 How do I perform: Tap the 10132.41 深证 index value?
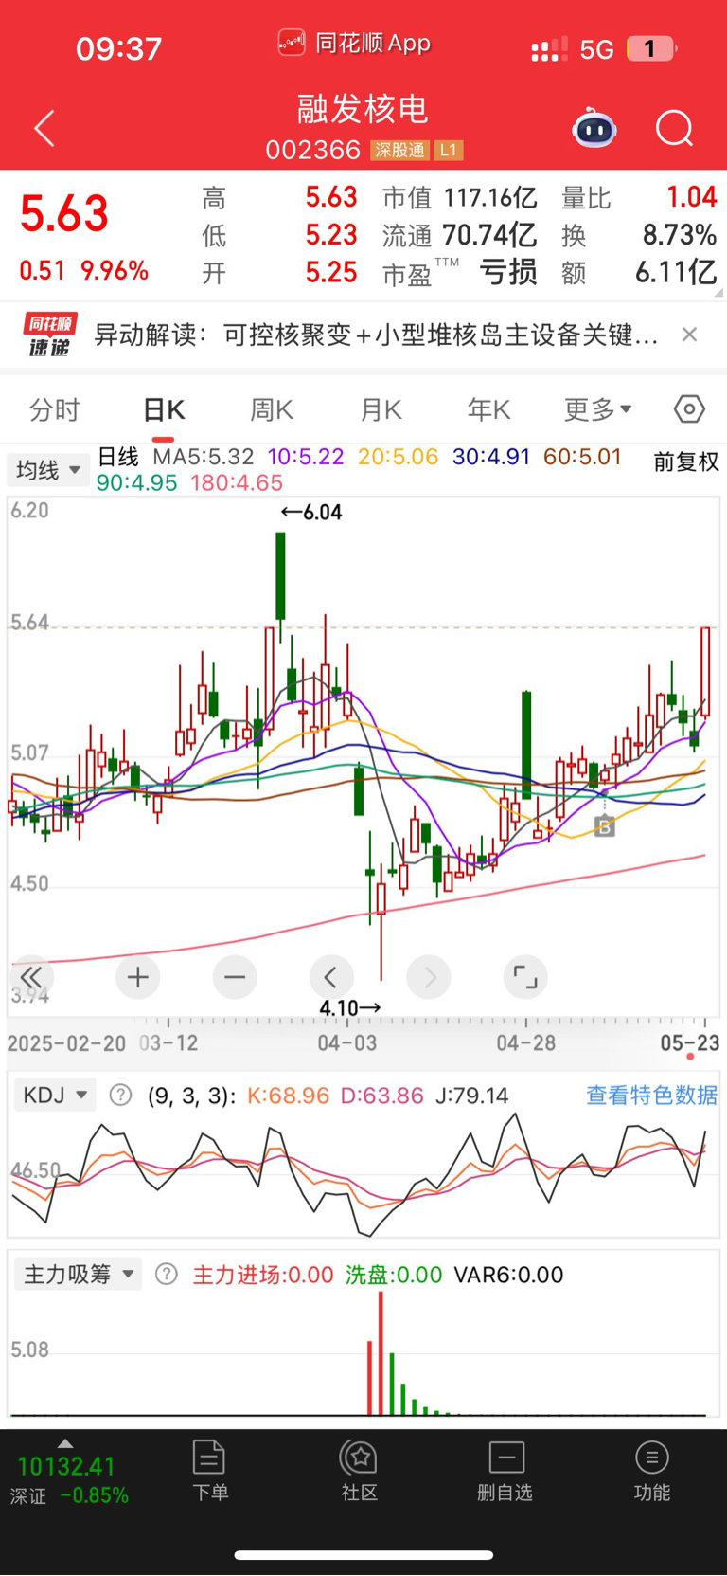(66, 1467)
